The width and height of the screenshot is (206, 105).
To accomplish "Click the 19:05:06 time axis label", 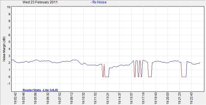I will 36,99.
